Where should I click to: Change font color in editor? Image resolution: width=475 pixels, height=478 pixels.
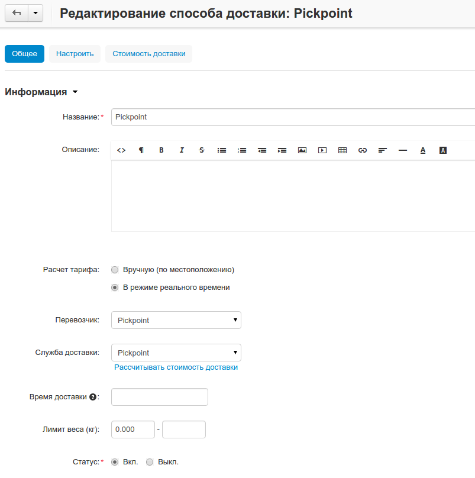point(423,150)
